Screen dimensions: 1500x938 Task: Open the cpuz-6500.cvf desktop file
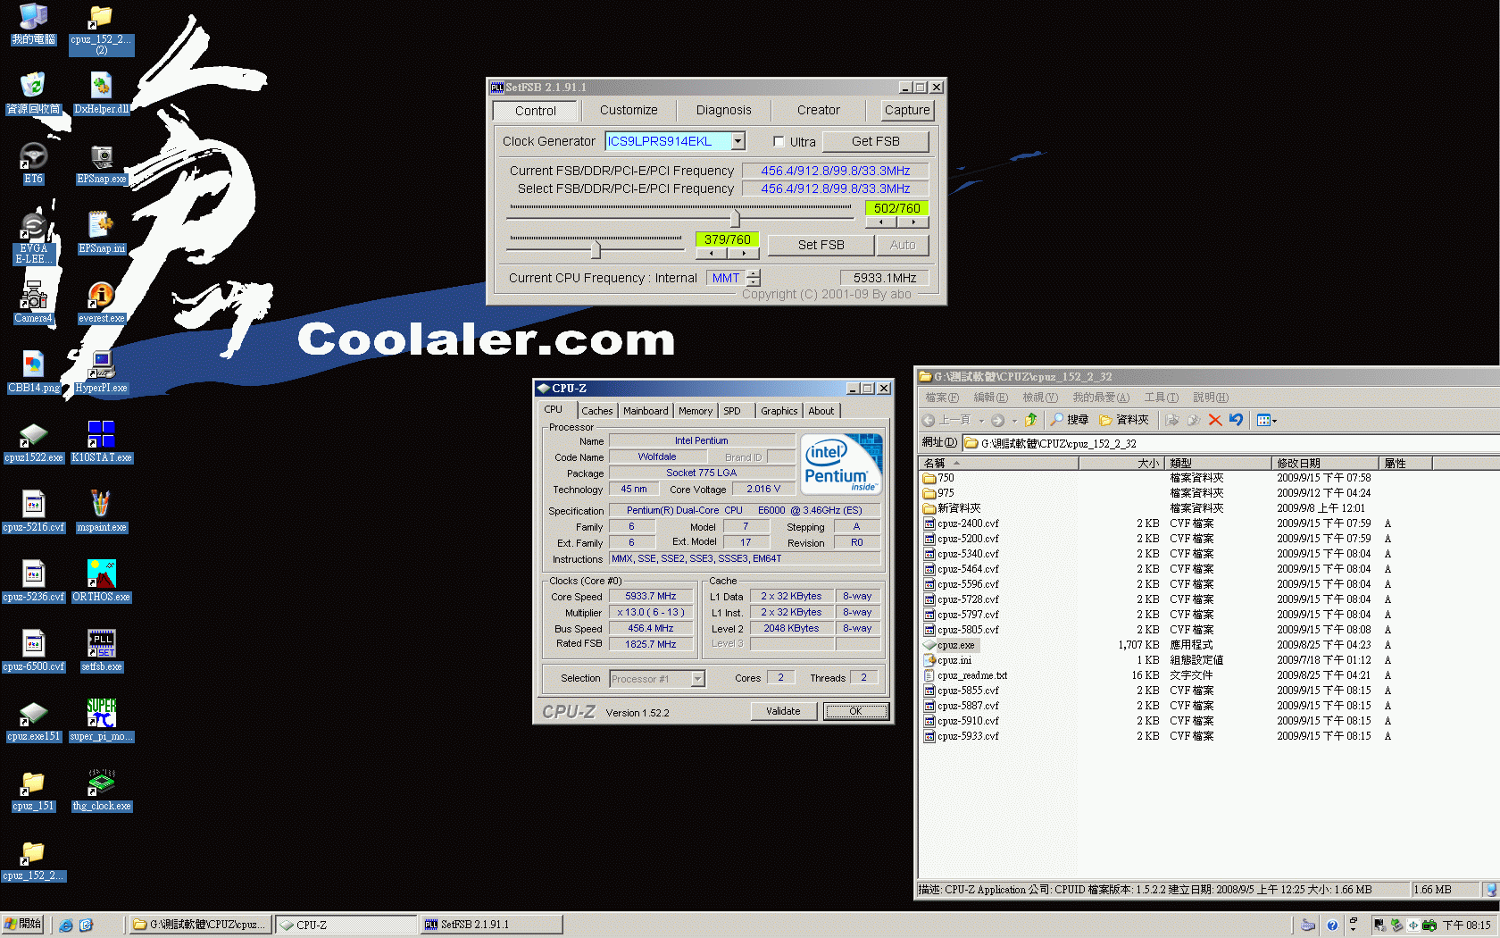(x=33, y=650)
